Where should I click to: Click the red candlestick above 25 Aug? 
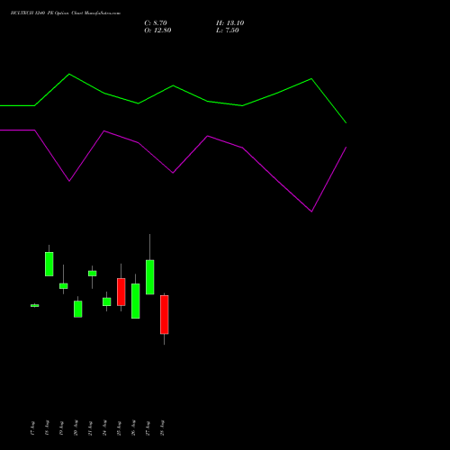121,292
